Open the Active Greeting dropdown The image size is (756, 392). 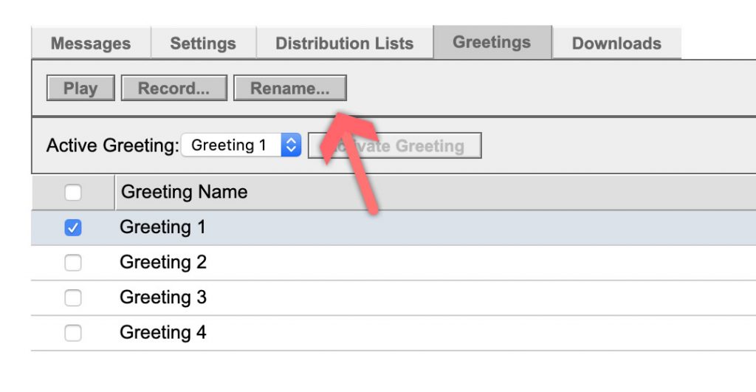tap(241, 145)
